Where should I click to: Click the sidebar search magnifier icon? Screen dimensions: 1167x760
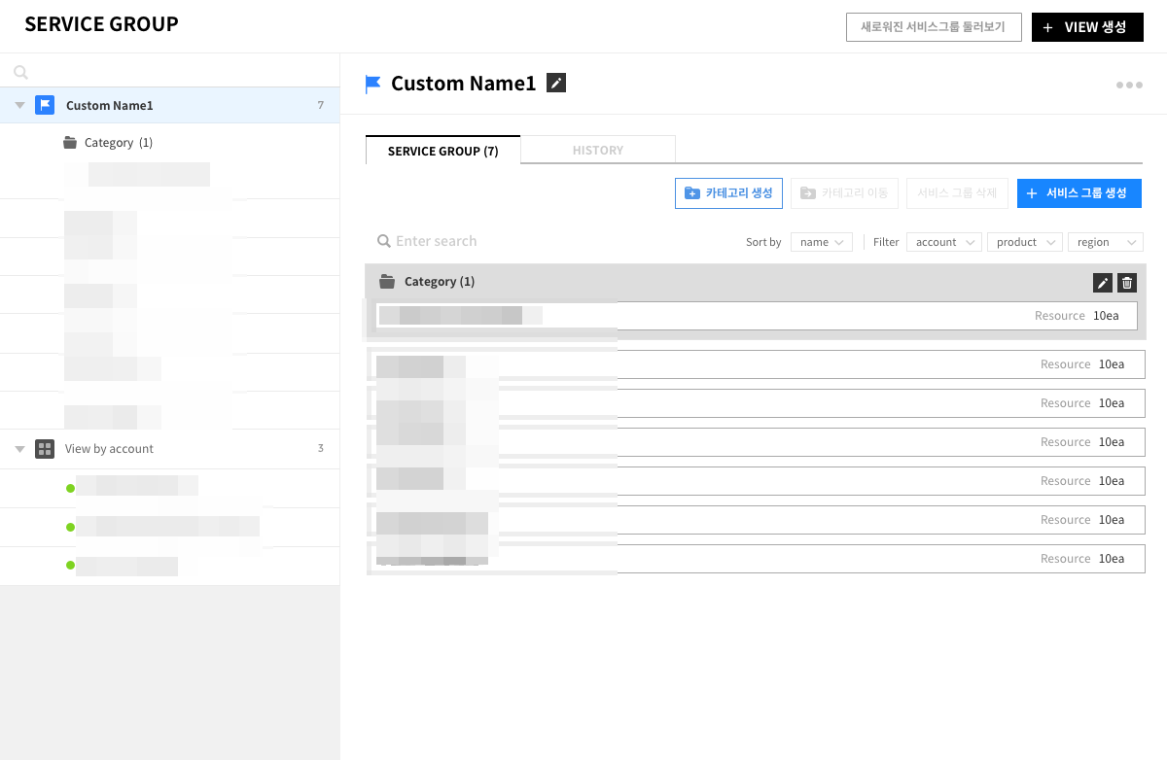click(x=20, y=72)
